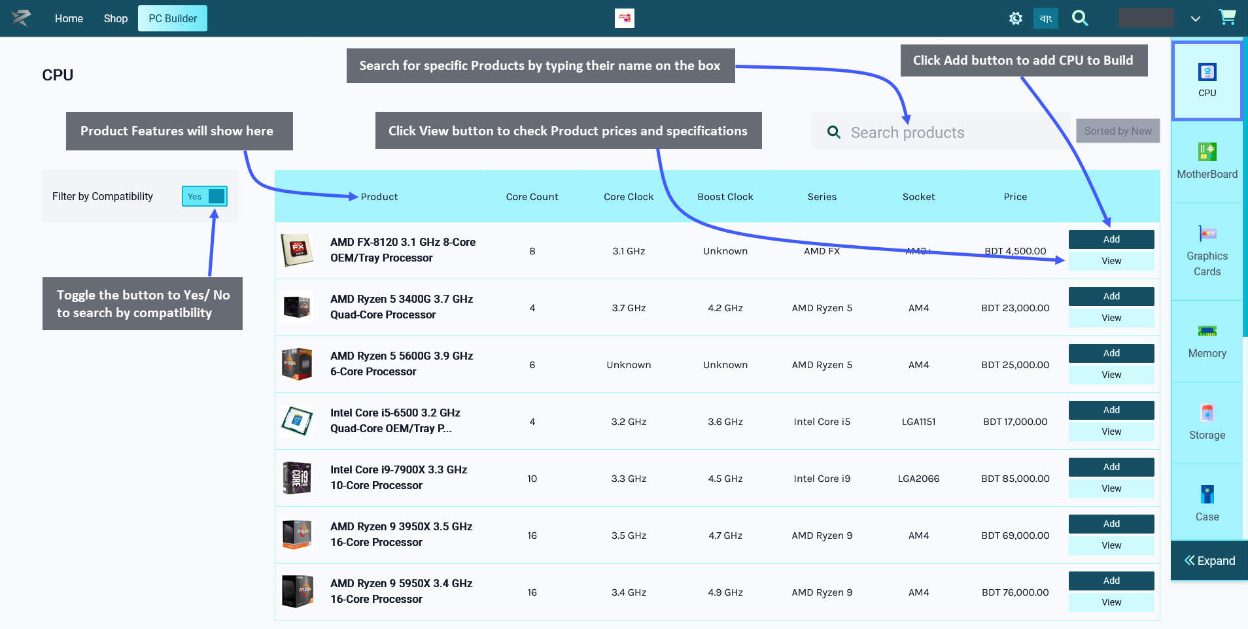Expand the component sidebar with Expand
The width and height of the screenshot is (1248, 629).
pyautogui.click(x=1209, y=560)
